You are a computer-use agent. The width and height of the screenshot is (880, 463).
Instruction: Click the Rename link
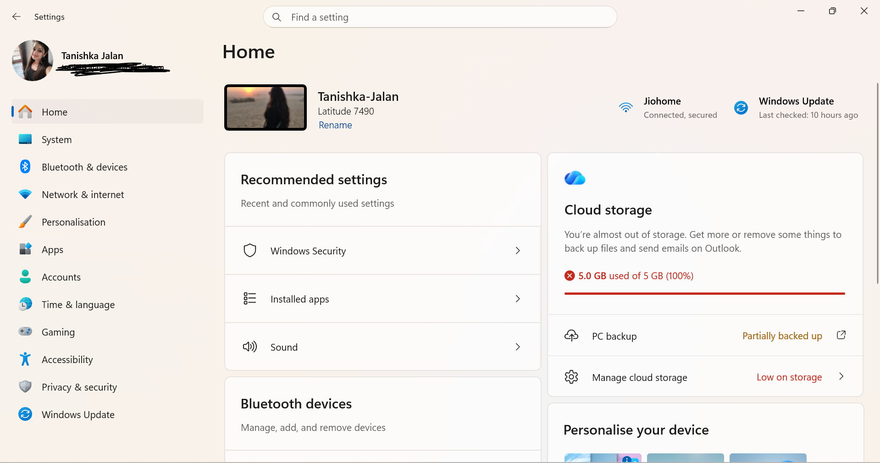pos(335,125)
